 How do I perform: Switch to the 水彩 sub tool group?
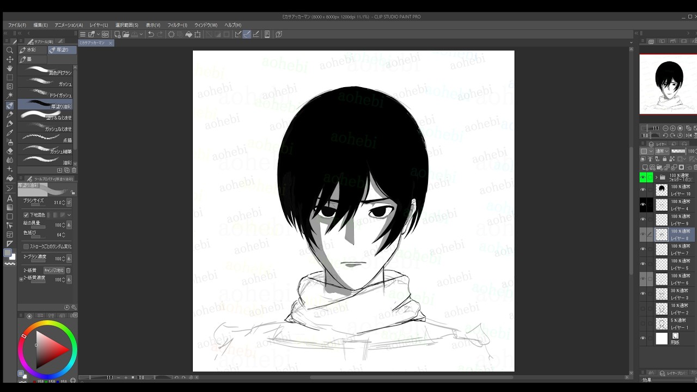pos(32,50)
